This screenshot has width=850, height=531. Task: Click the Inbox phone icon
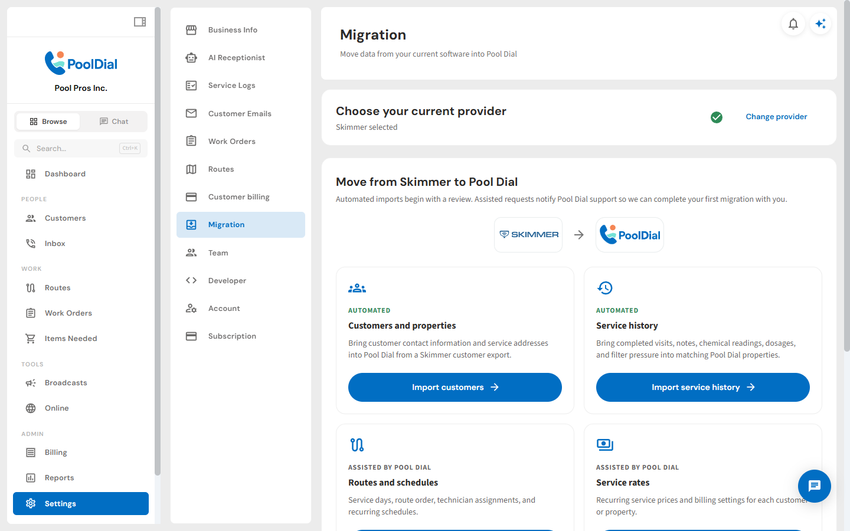(31, 244)
